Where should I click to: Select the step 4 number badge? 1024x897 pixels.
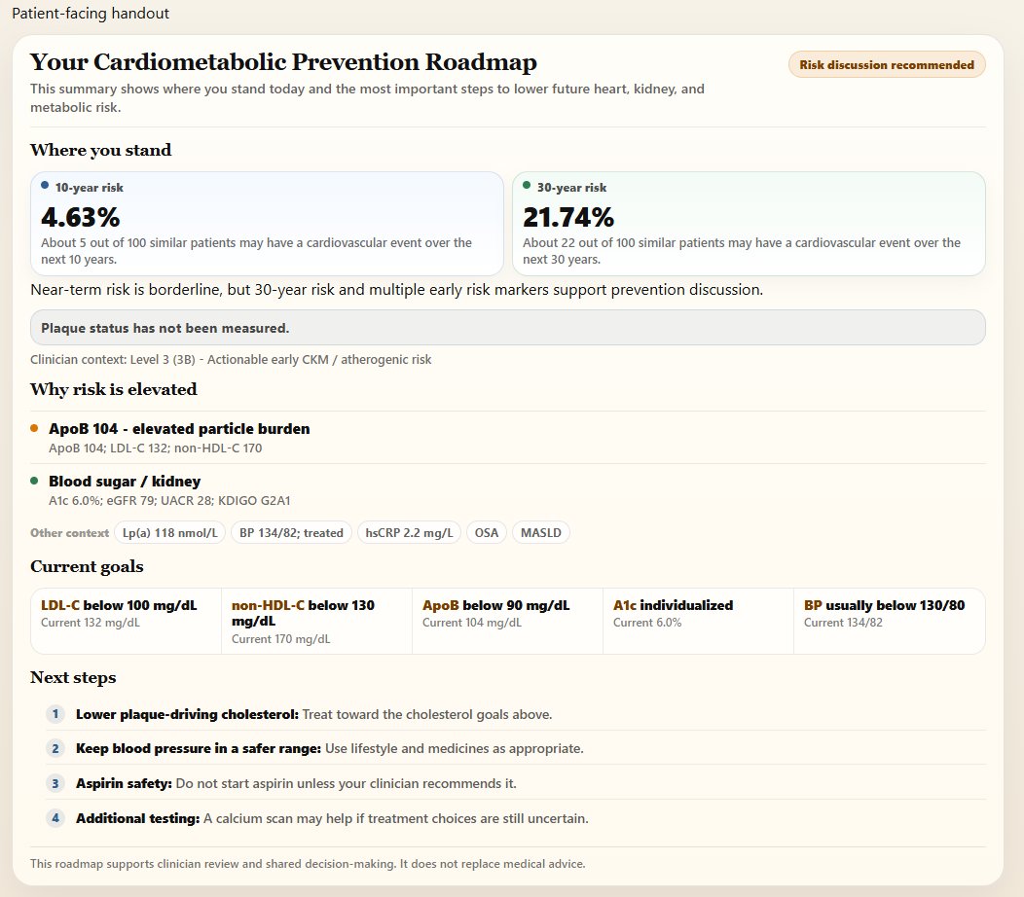pos(55,817)
